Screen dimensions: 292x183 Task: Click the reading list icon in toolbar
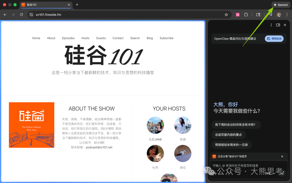pyautogui.click(x=271, y=15)
